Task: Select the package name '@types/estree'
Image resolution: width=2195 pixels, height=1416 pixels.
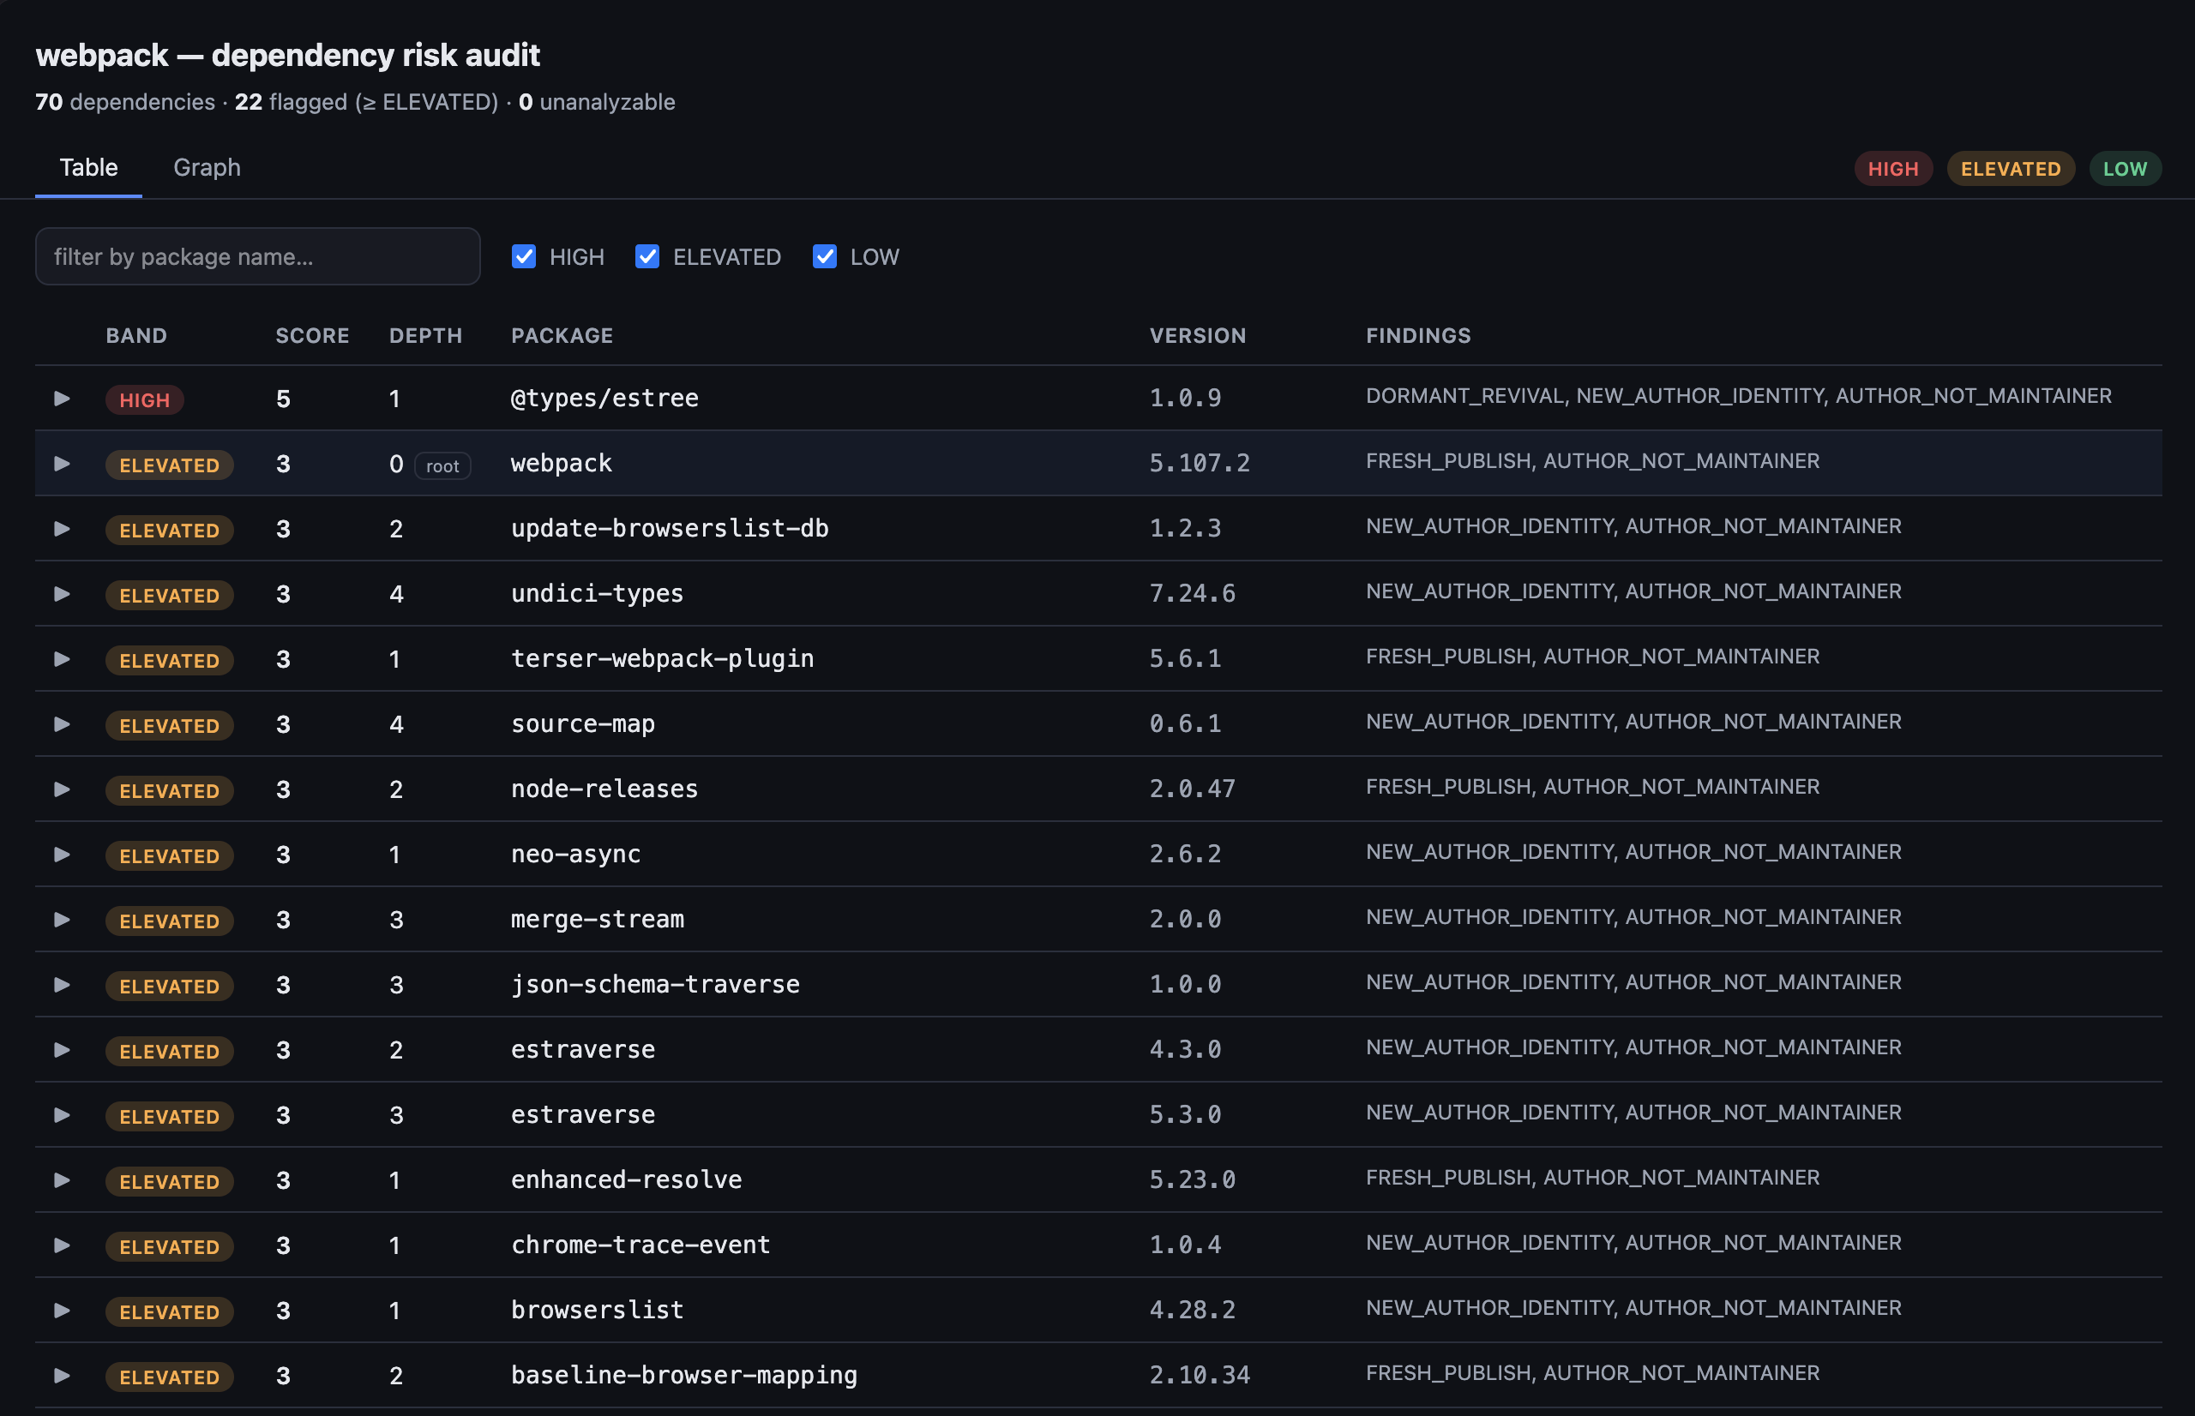Action: 605,398
